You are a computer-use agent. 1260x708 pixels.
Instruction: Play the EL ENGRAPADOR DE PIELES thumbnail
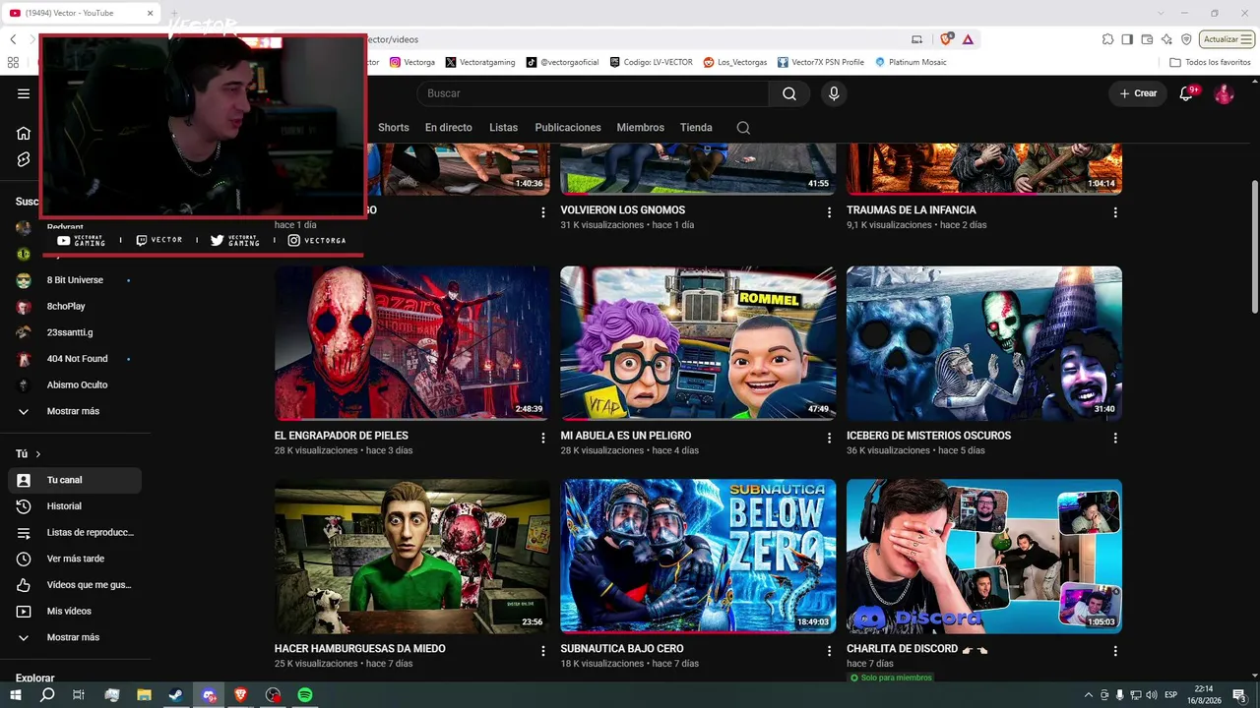click(412, 343)
